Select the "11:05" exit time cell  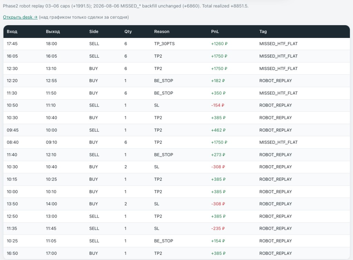[51, 241]
